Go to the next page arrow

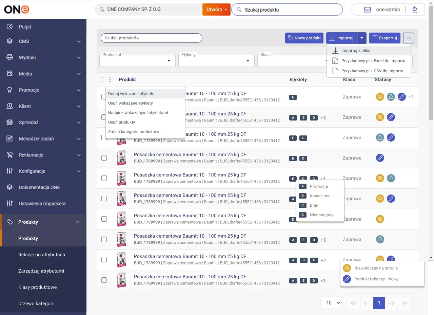[391, 303]
